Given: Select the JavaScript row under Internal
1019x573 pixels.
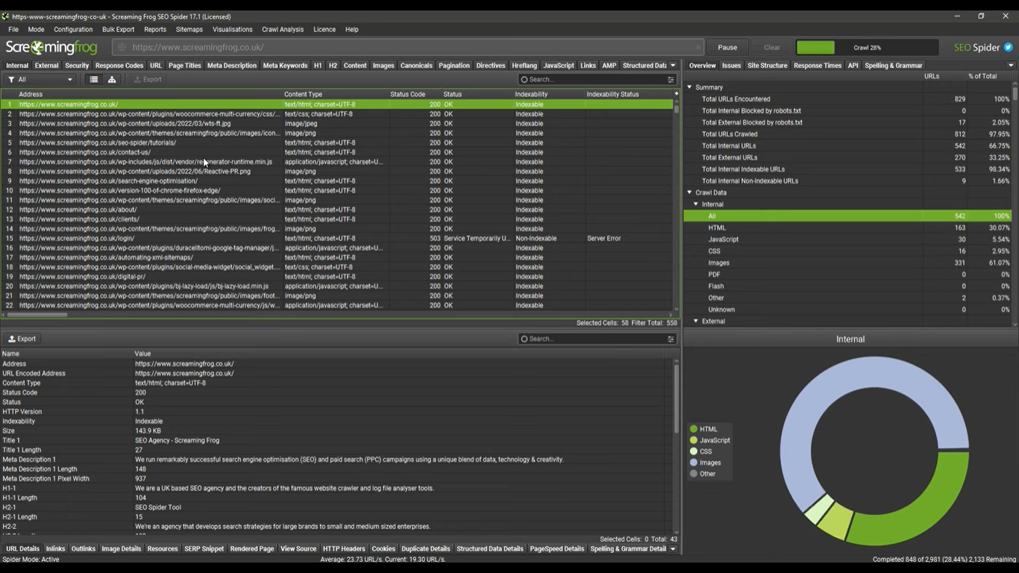Looking at the screenshot, I should pyautogui.click(x=847, y=239).
